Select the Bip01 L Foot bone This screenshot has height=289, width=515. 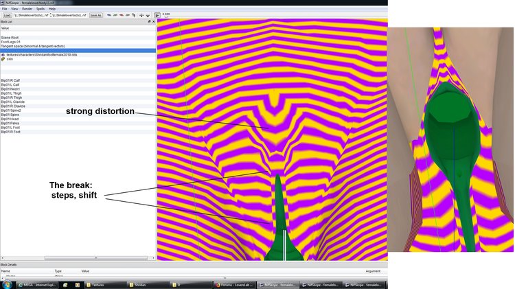tap(78, 128)
